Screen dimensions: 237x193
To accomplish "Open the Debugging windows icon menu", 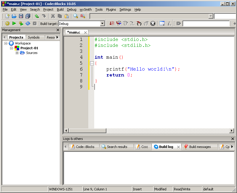I will click(162, 23).
